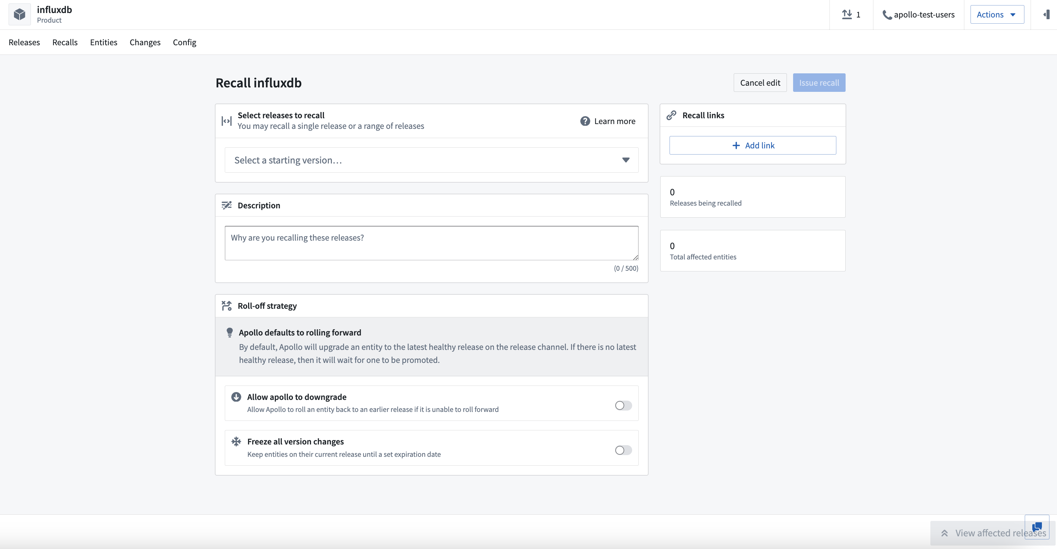
Task: Collapse the right sidebar panel icon
Action: 1046,14
